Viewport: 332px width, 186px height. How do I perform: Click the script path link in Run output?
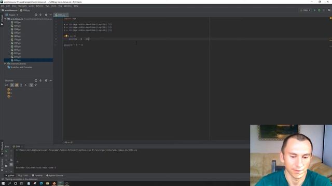coord(115,150)
